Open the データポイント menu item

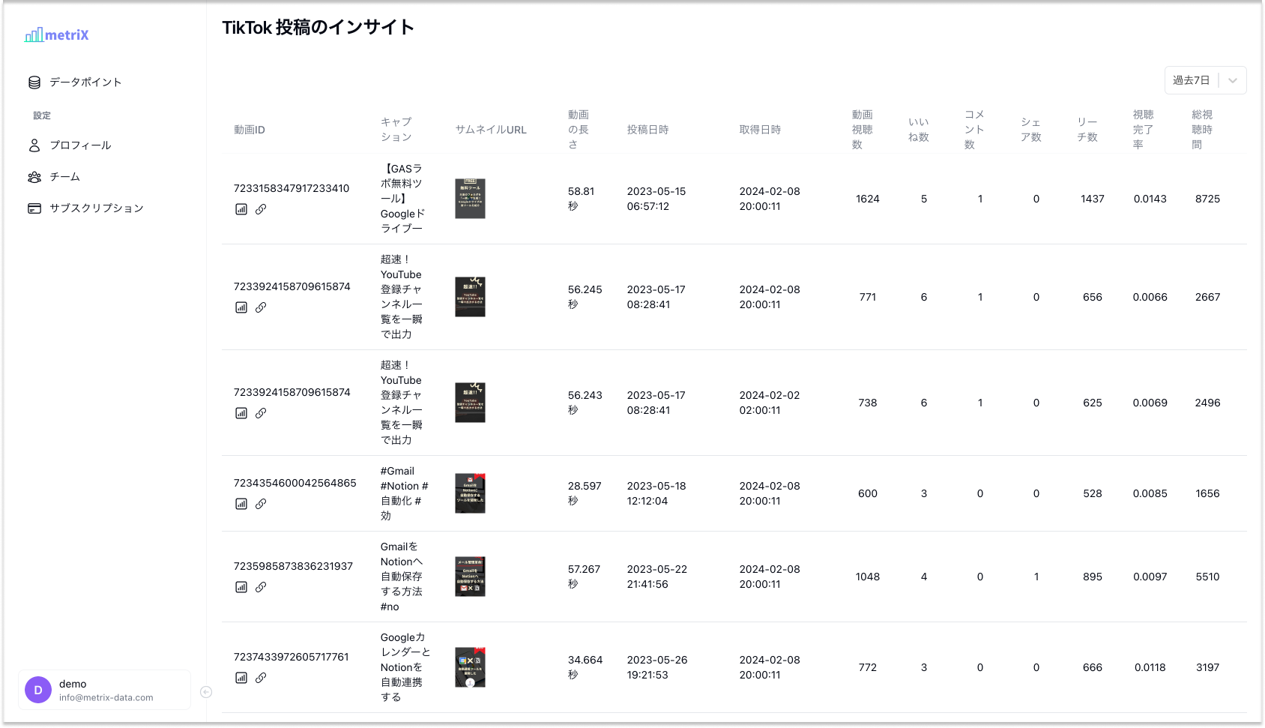click(x=85, y=82)
